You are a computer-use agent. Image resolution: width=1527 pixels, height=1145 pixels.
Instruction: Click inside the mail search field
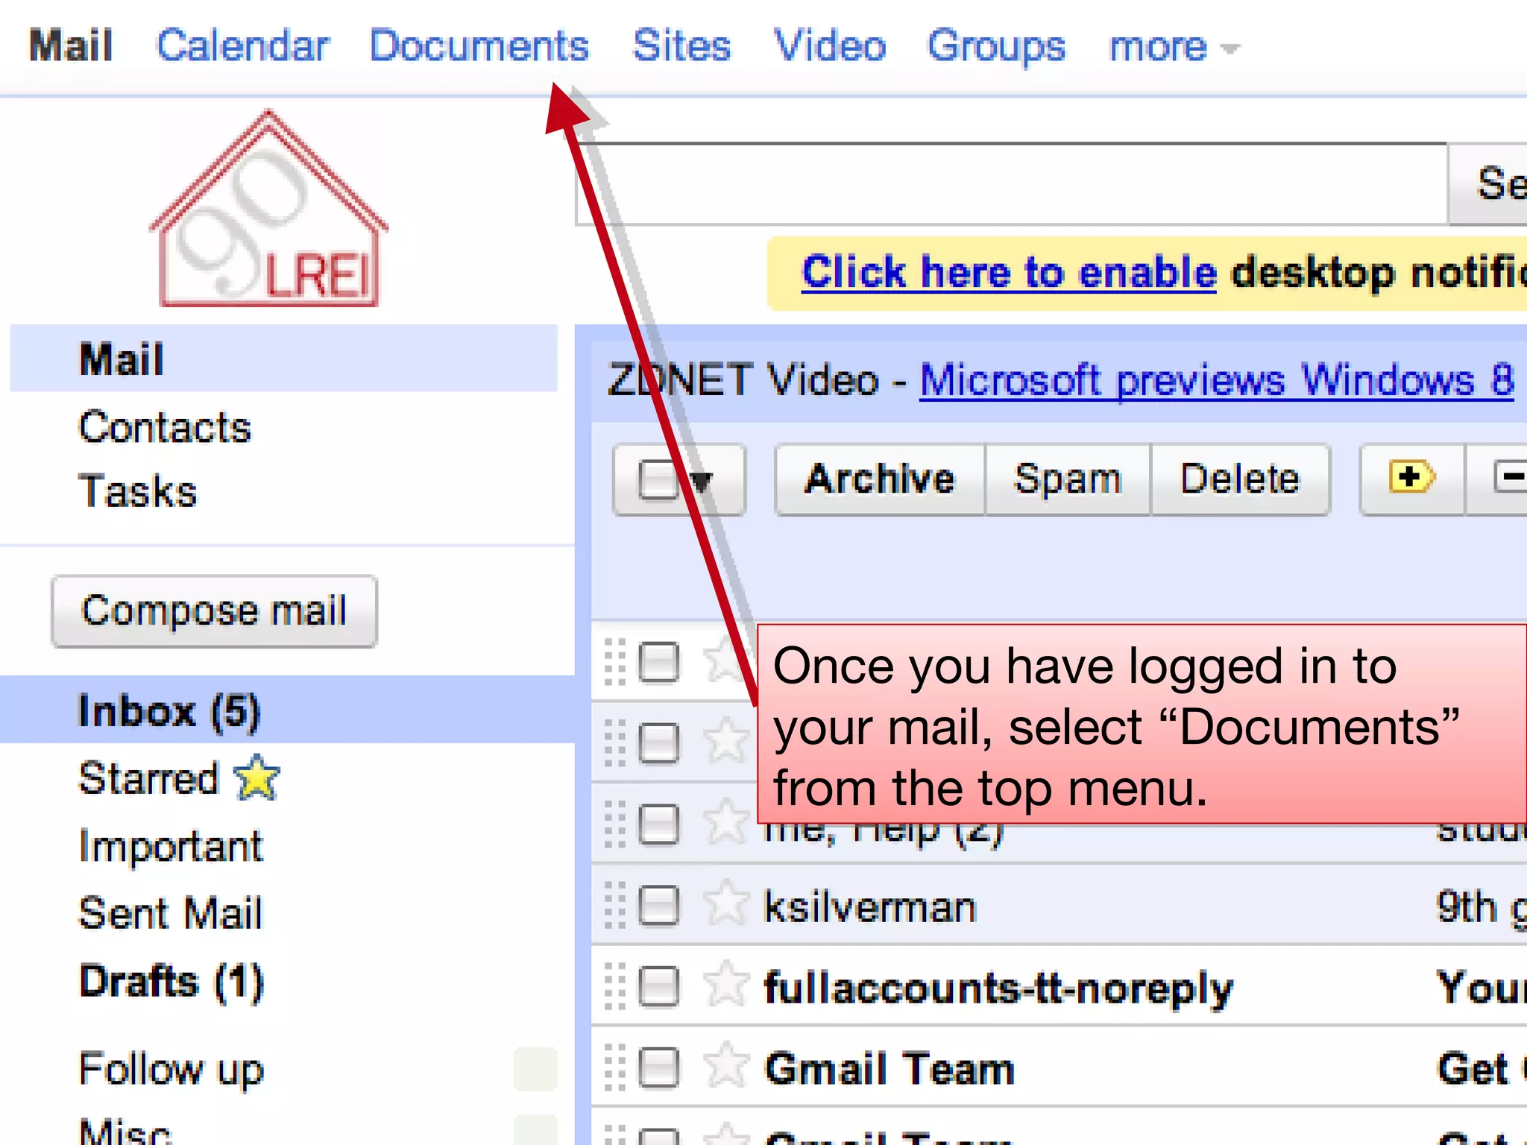(x=1007, y=184)
